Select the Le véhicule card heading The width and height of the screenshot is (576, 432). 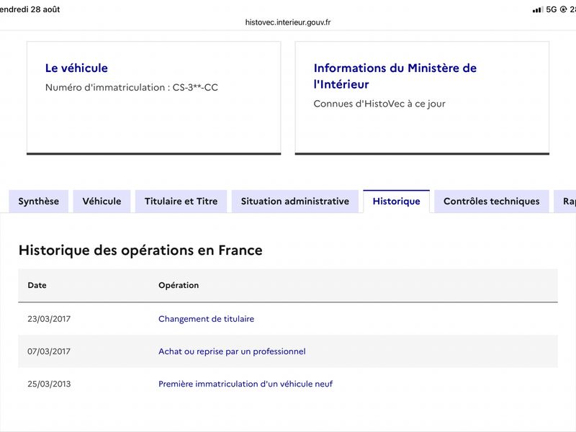click(76, 68)
